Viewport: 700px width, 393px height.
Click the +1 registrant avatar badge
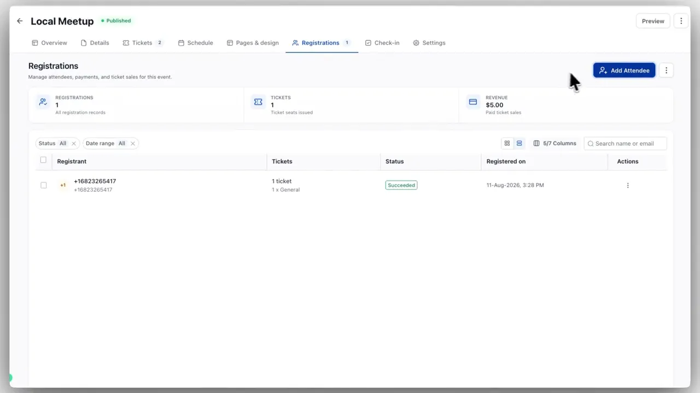pyautogui.click(x=63, y=185)
